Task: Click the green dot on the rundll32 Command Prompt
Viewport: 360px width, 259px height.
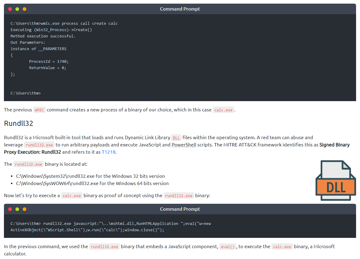Action: click(x=17, y=209)
